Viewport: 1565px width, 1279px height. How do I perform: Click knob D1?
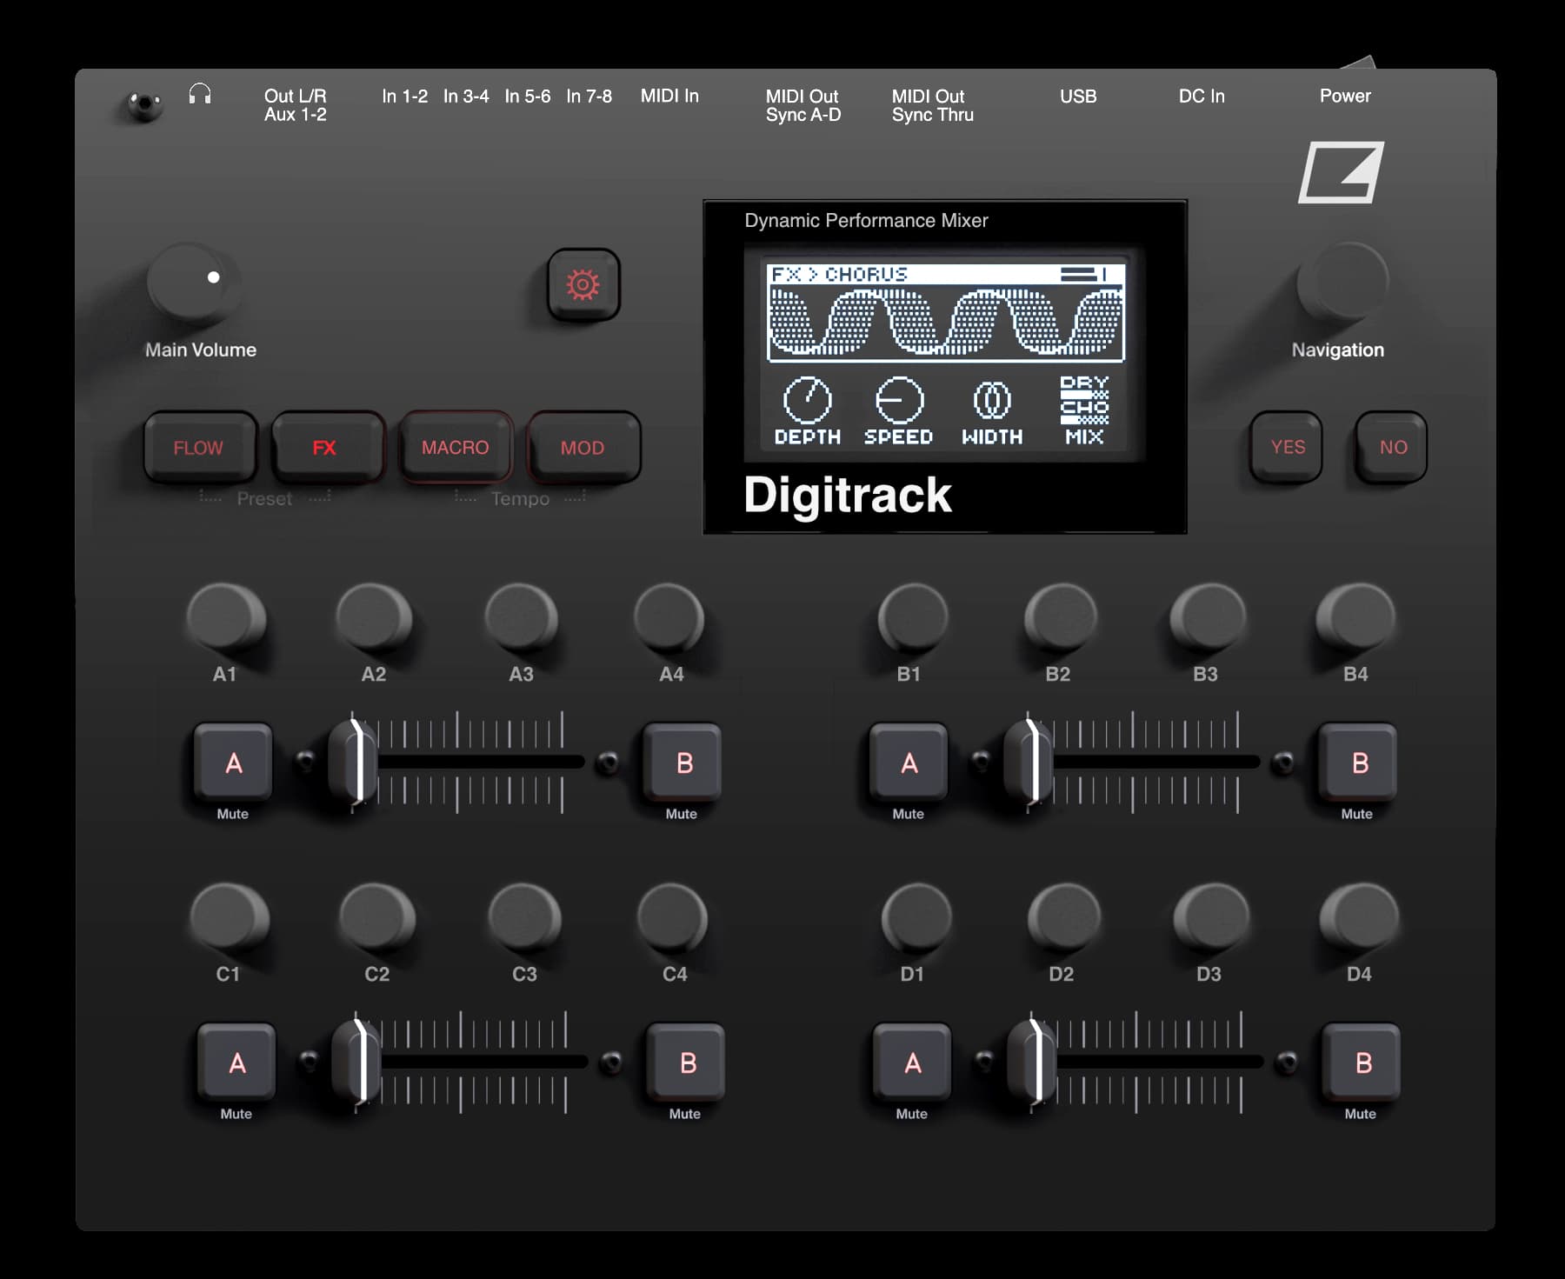coord(916,916)
